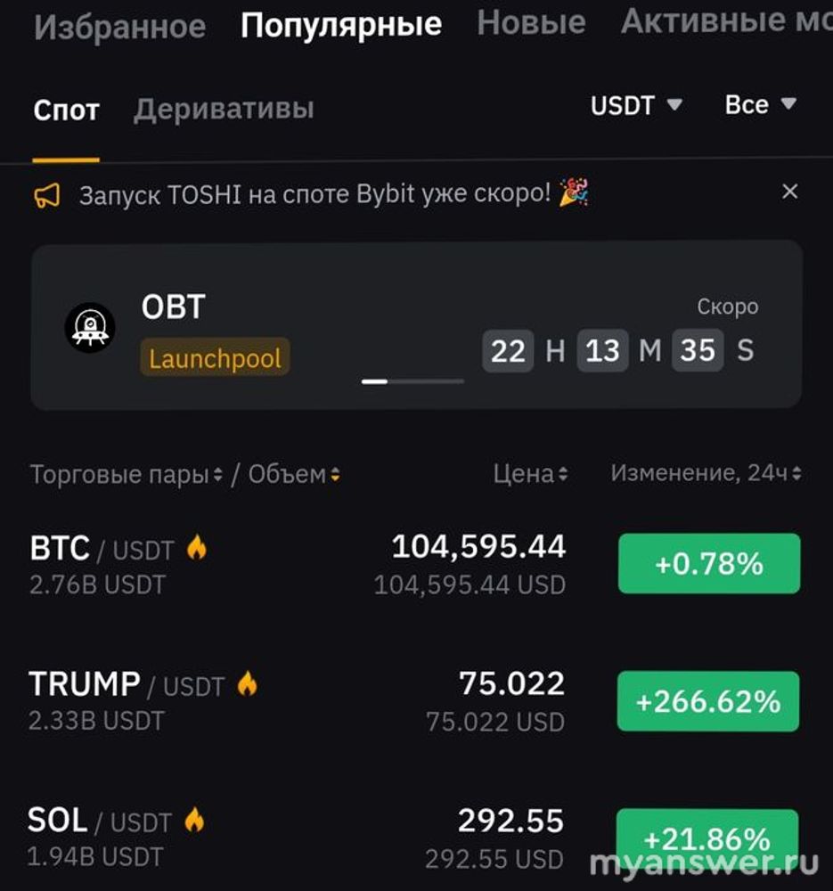This screenshot has width=833, height=891.
Task: Click the flame icon next to SOL/USDT
Action: coord(194,820)
